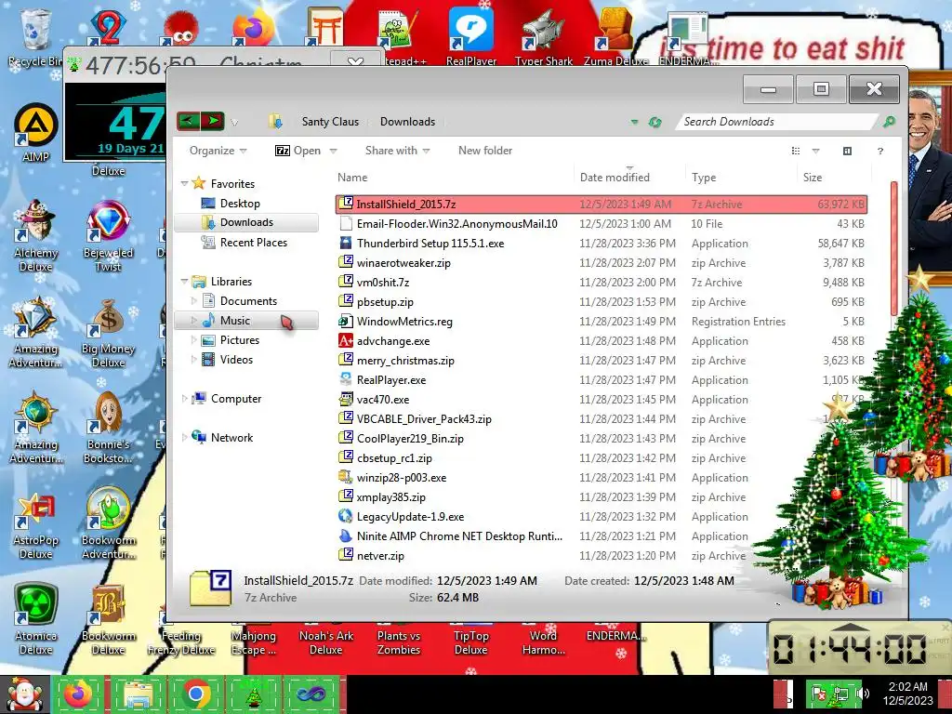This screenshot has width=952, height=714.
Task: Click Santy Claus in the address breadcrumb
Action: pos(330,122)
